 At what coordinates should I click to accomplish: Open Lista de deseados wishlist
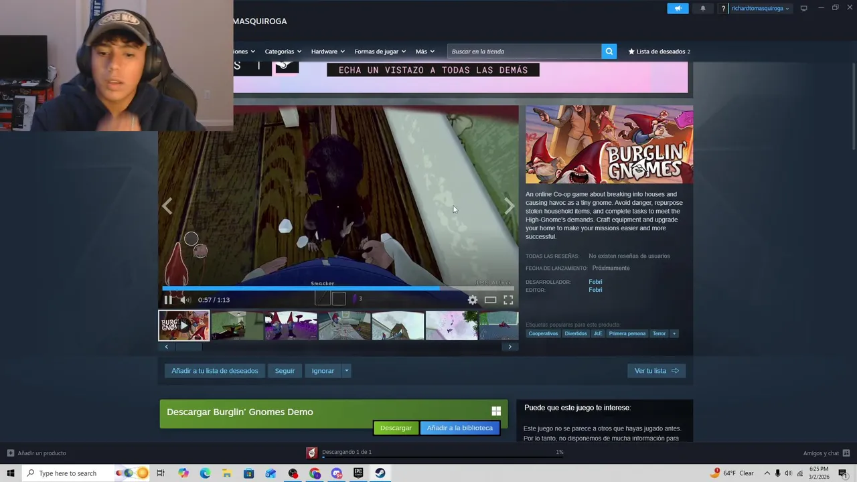point(659,52)
